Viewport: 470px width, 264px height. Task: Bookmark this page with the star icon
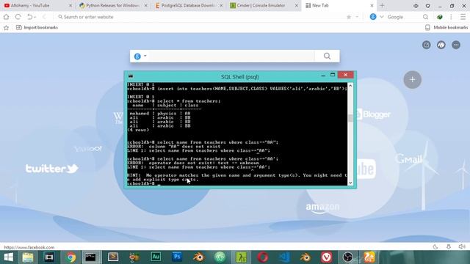(x=349, y=17)
